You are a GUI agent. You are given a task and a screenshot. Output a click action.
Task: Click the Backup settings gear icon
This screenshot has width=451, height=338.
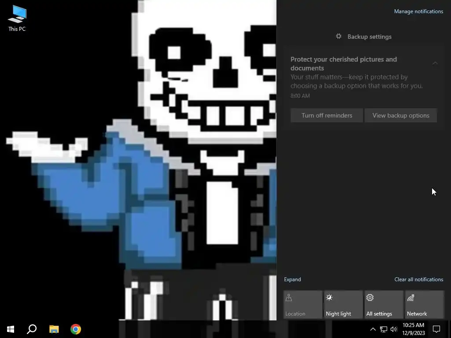(x=339, y=36)
